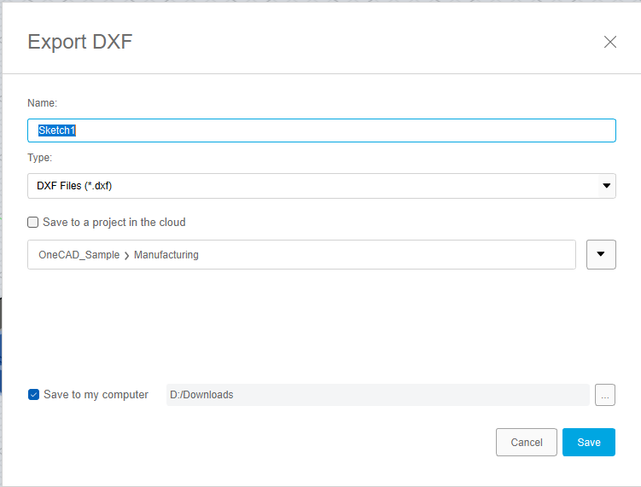Viewport: 641px width, 487px height.
Task: Click the OneCAD_Sample breadcrumb in project path
Action: point(79,254)
